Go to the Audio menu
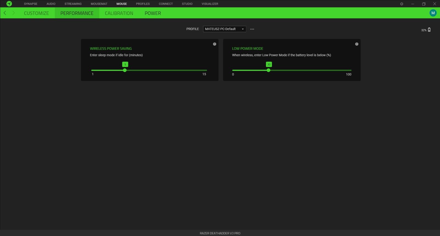Viewport: 440px width, 236px height. [x=51, y=4]
